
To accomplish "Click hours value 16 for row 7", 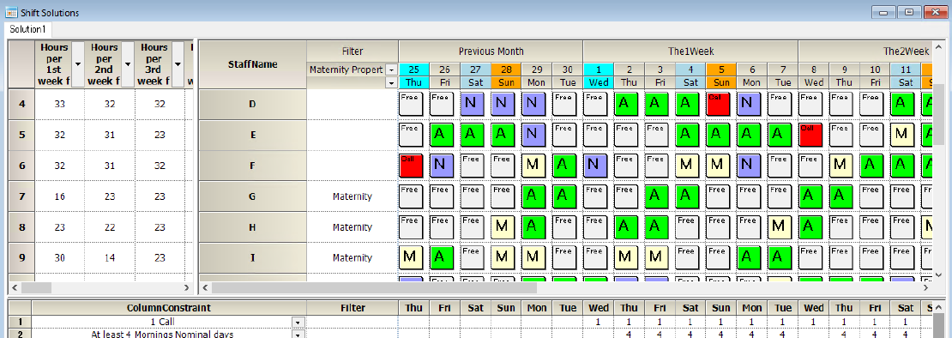I will point(59,196).
